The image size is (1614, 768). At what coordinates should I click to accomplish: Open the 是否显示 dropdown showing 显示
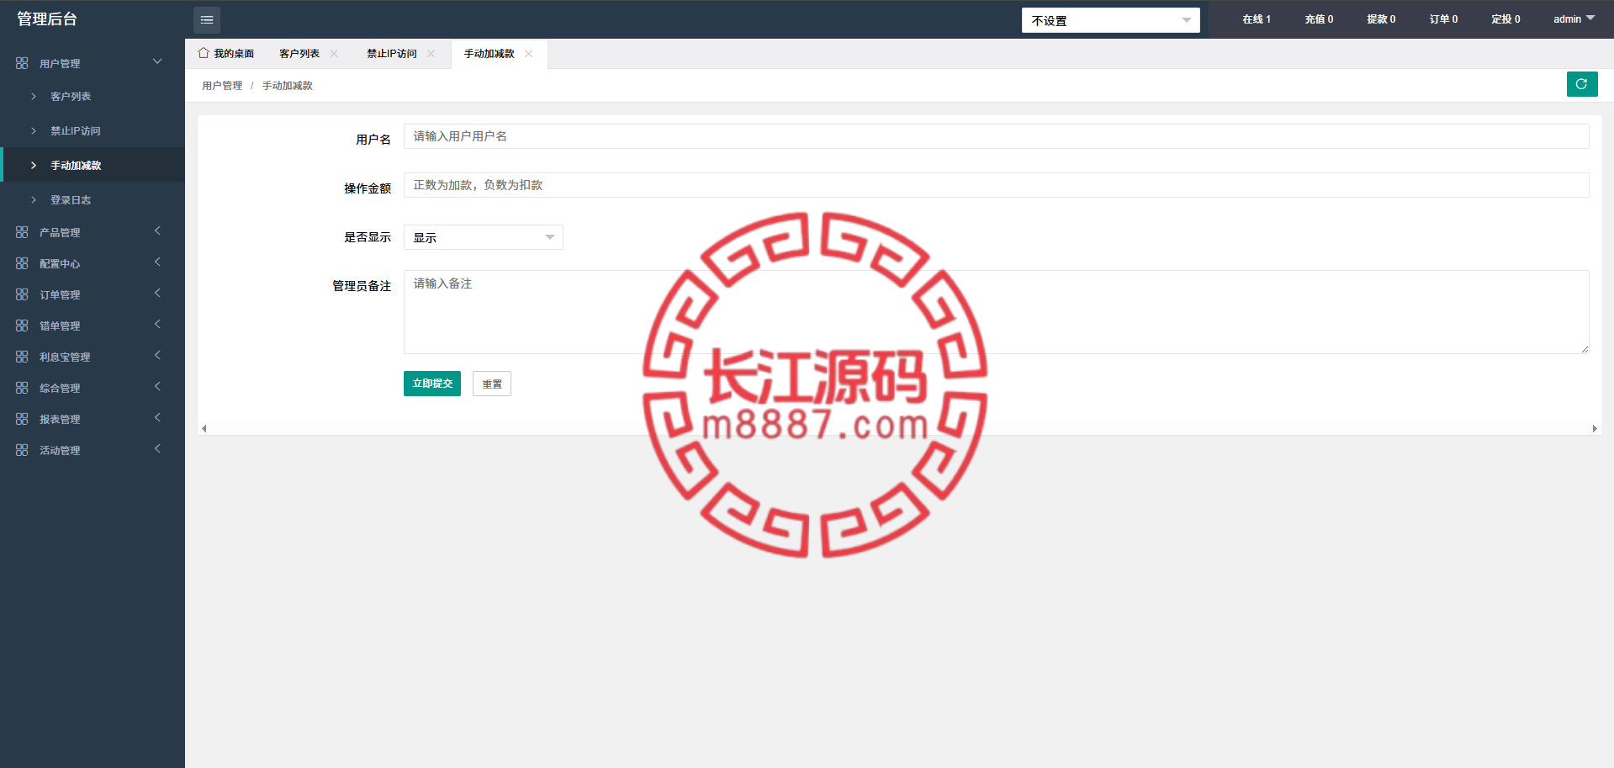pyautogui.click(x=484, y=237)
